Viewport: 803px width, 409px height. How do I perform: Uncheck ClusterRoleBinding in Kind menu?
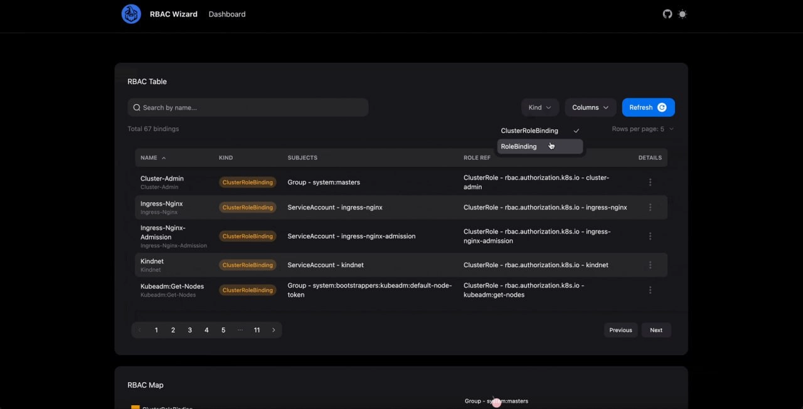(540, 130)
